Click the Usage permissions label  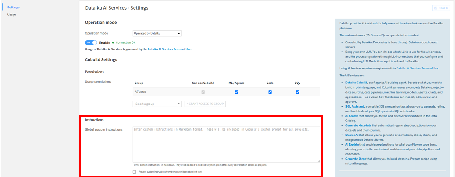pyautogui.click(x=98, y=82)
